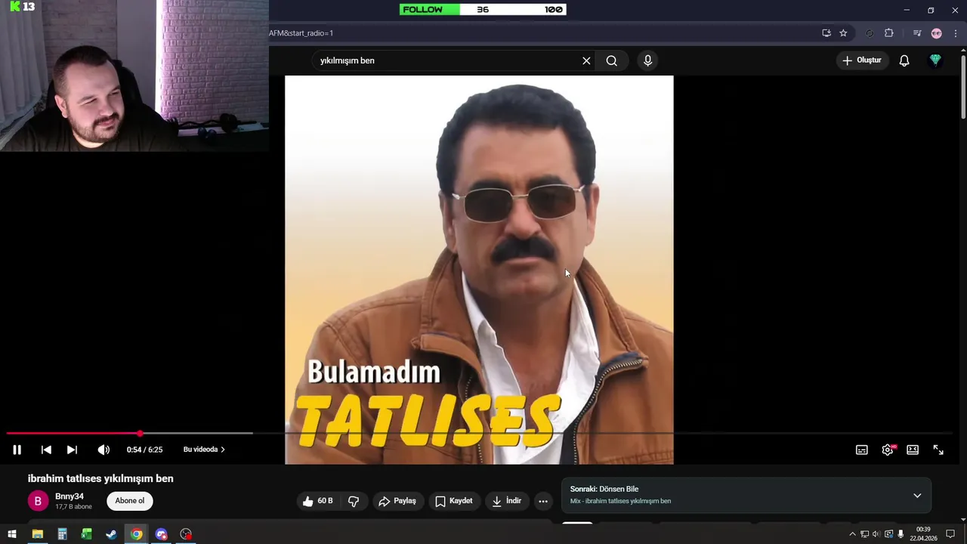967x544 pixels.
Task: Expand the Sonraki mix queue panel
Action: pos(917,496)
